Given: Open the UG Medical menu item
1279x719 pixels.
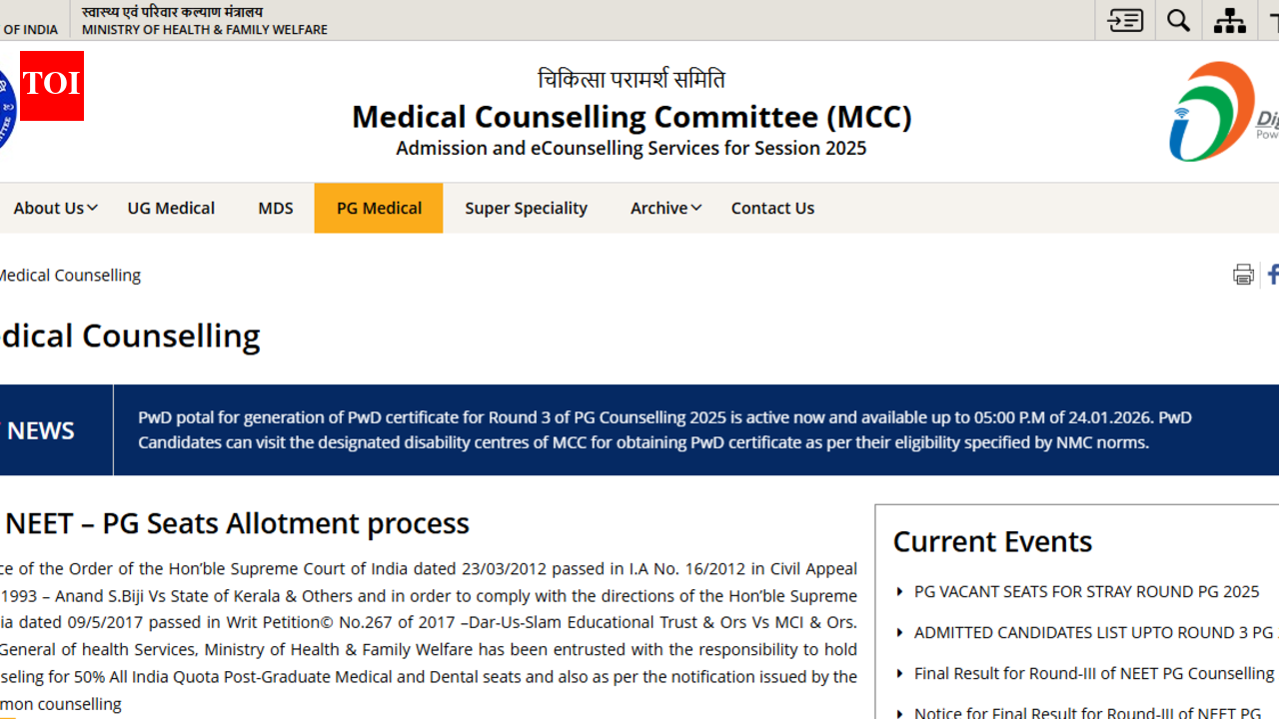Looking at the screenshot, I should tap(171, 208).
